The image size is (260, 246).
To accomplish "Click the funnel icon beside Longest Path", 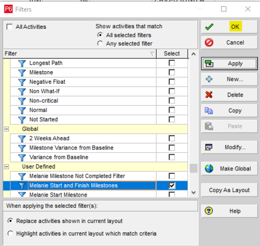I will (x=22, y=63).
